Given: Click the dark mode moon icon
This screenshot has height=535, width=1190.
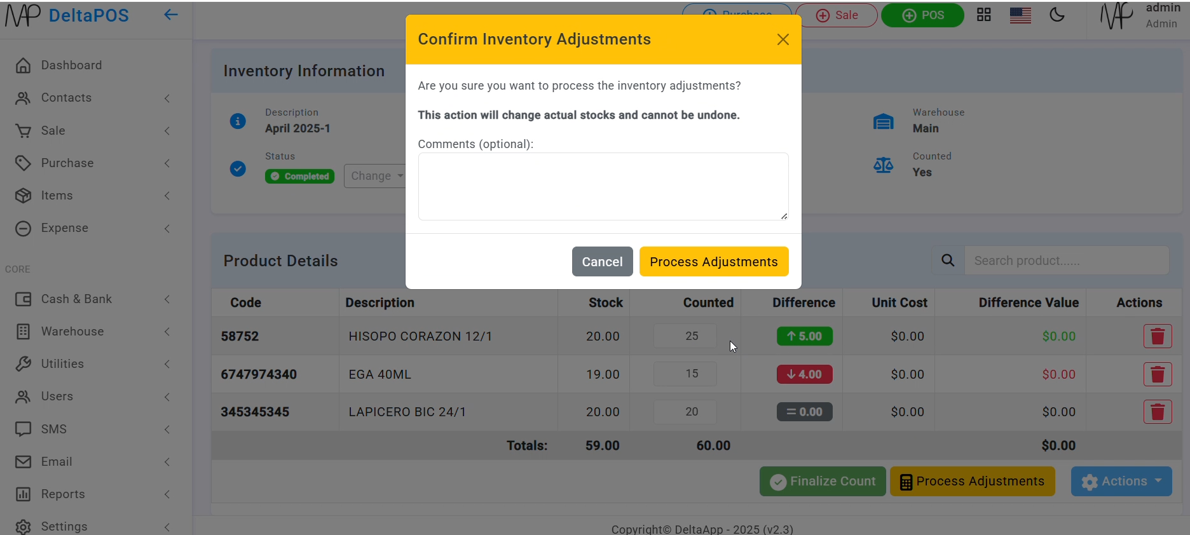Looking at the screenshot, I should (x=1057, y=15).
